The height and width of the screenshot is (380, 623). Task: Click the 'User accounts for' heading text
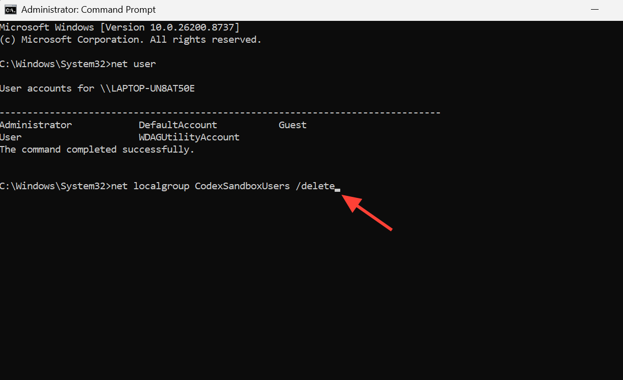[x=47, y=89]
